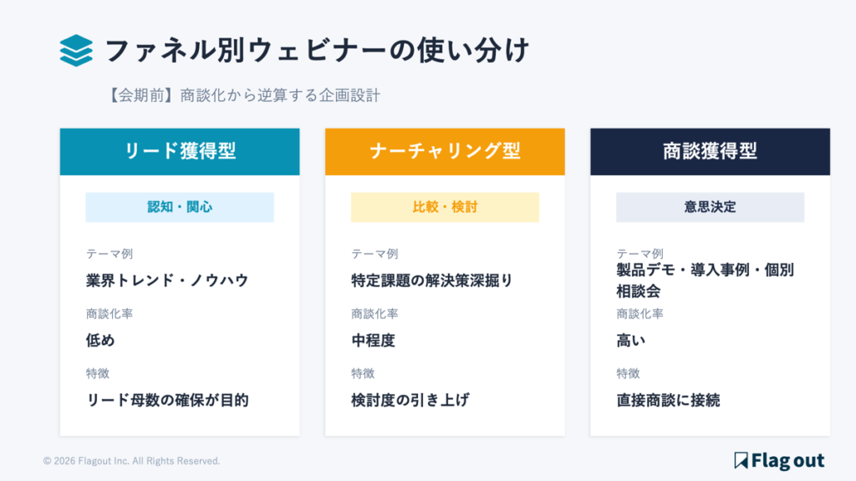Click the text 業界トレンド・ノウハウ
Image resolution: width=856 pixels, height=481 pixels.
(167, 281)
